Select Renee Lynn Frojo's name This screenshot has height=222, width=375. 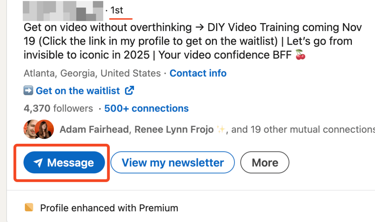[174, 129]
